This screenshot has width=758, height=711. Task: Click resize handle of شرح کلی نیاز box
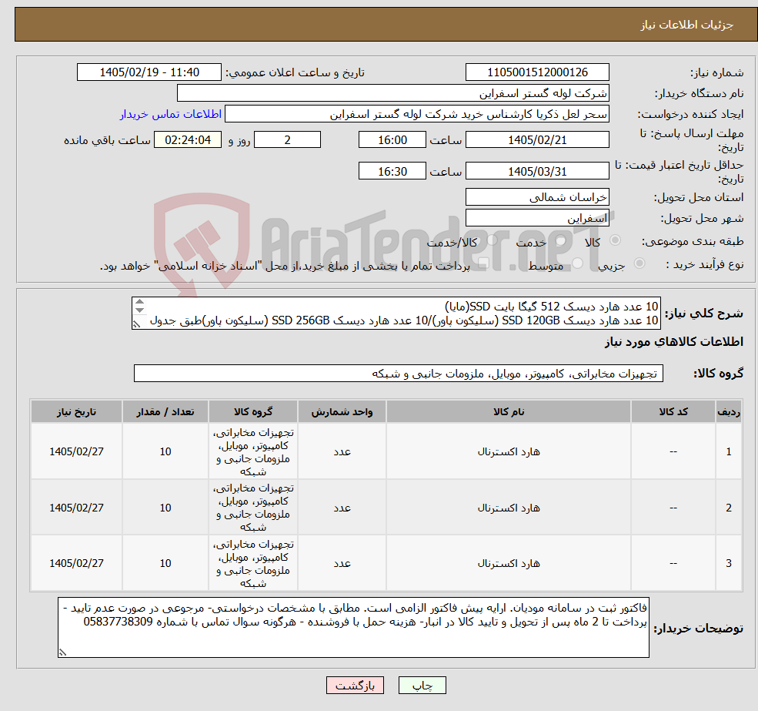pos(137,324)
